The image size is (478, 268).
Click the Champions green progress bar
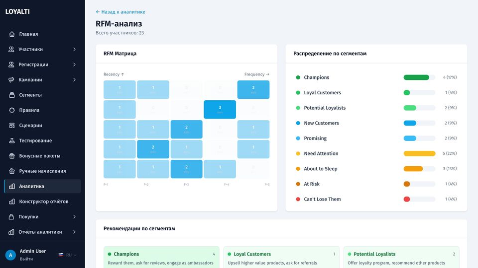tap(416, 77)
